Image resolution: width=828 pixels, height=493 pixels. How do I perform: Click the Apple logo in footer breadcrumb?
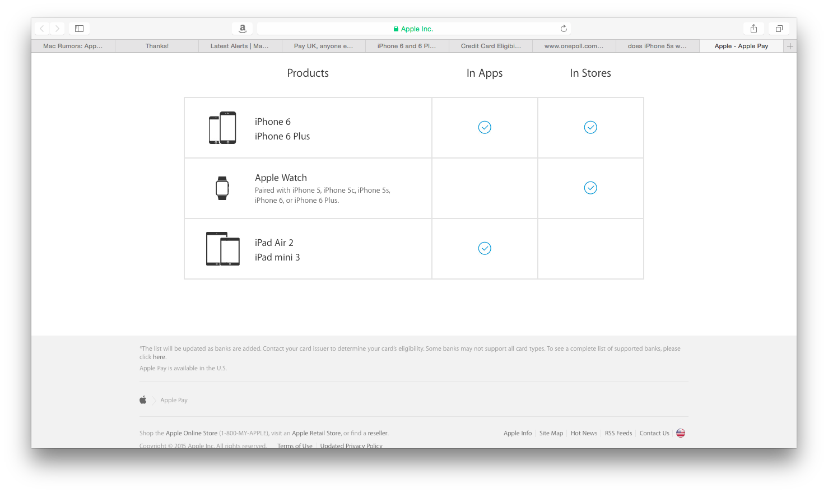[x=143, y=400]
